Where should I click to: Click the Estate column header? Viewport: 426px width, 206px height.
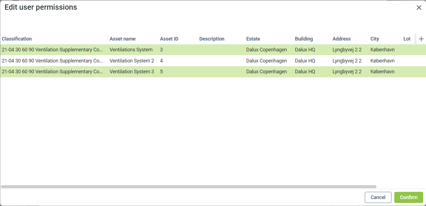253,39
